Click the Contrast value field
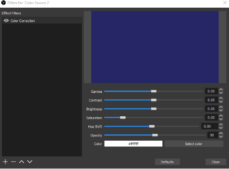Image resolution: width=229 pixels, height=169 pixels. [212, 100]
